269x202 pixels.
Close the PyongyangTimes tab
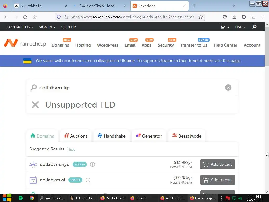(125, 6)
